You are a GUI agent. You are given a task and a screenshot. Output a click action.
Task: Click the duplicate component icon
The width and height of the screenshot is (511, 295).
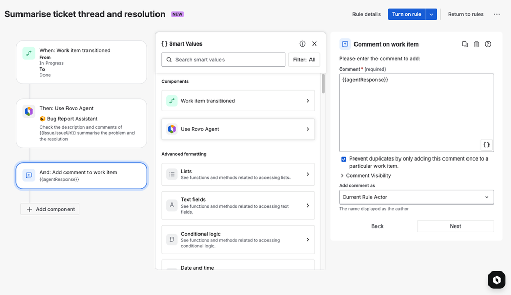(464, 44)
